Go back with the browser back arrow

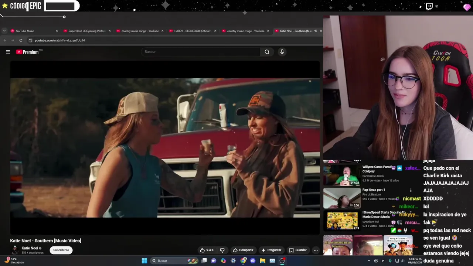5,40
